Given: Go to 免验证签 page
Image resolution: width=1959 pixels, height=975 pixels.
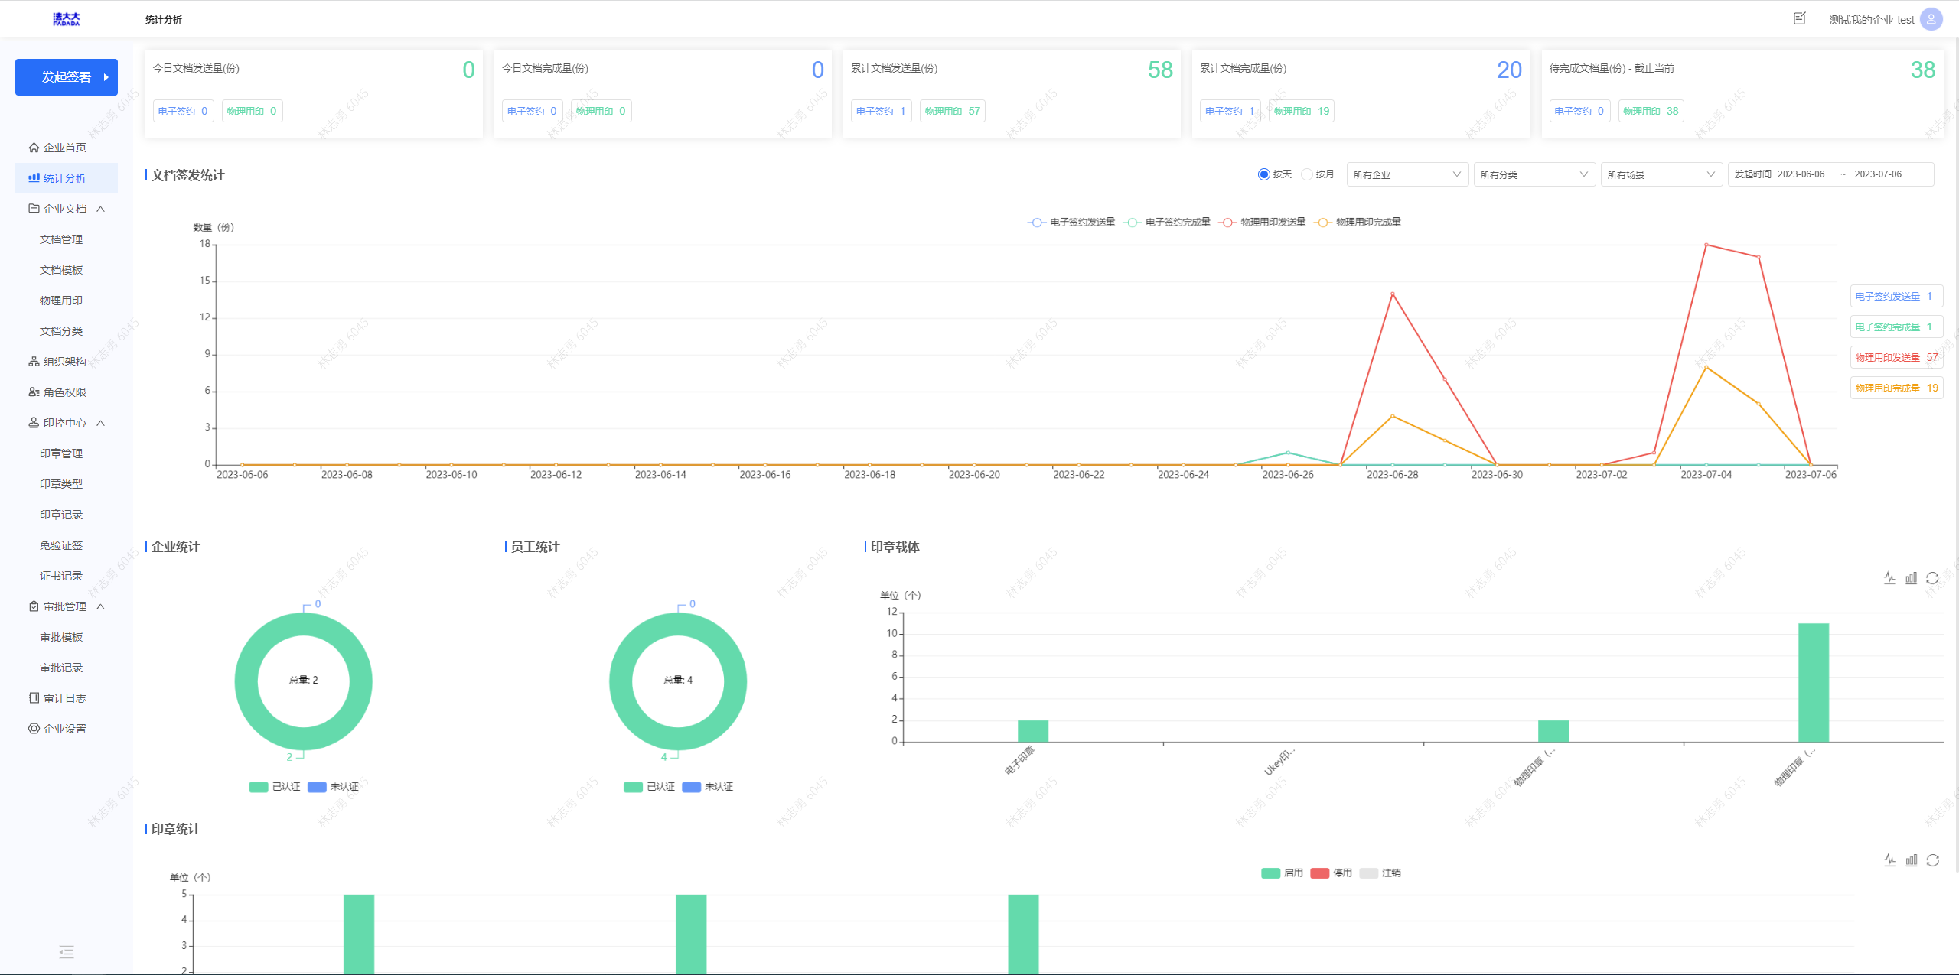Looking at the screenshot, I should (61, 545).
